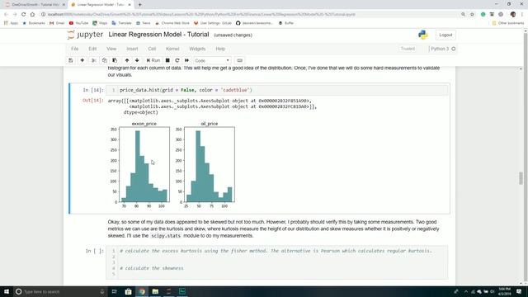Screen dimensions: 528x297
Task: Go back in the browser
Action: click(6, 15)
